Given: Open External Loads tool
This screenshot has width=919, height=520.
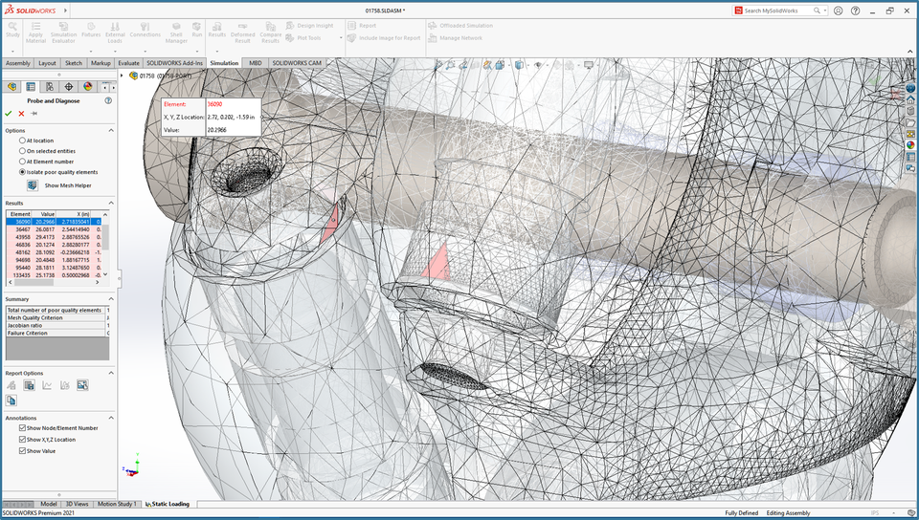Looking at the screenshot, I should point(115,32).
